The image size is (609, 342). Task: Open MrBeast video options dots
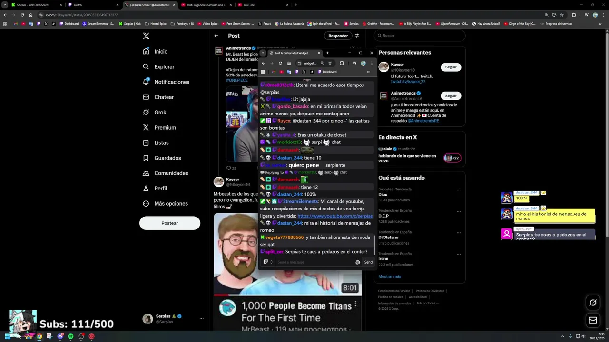[x=355, y=303]
